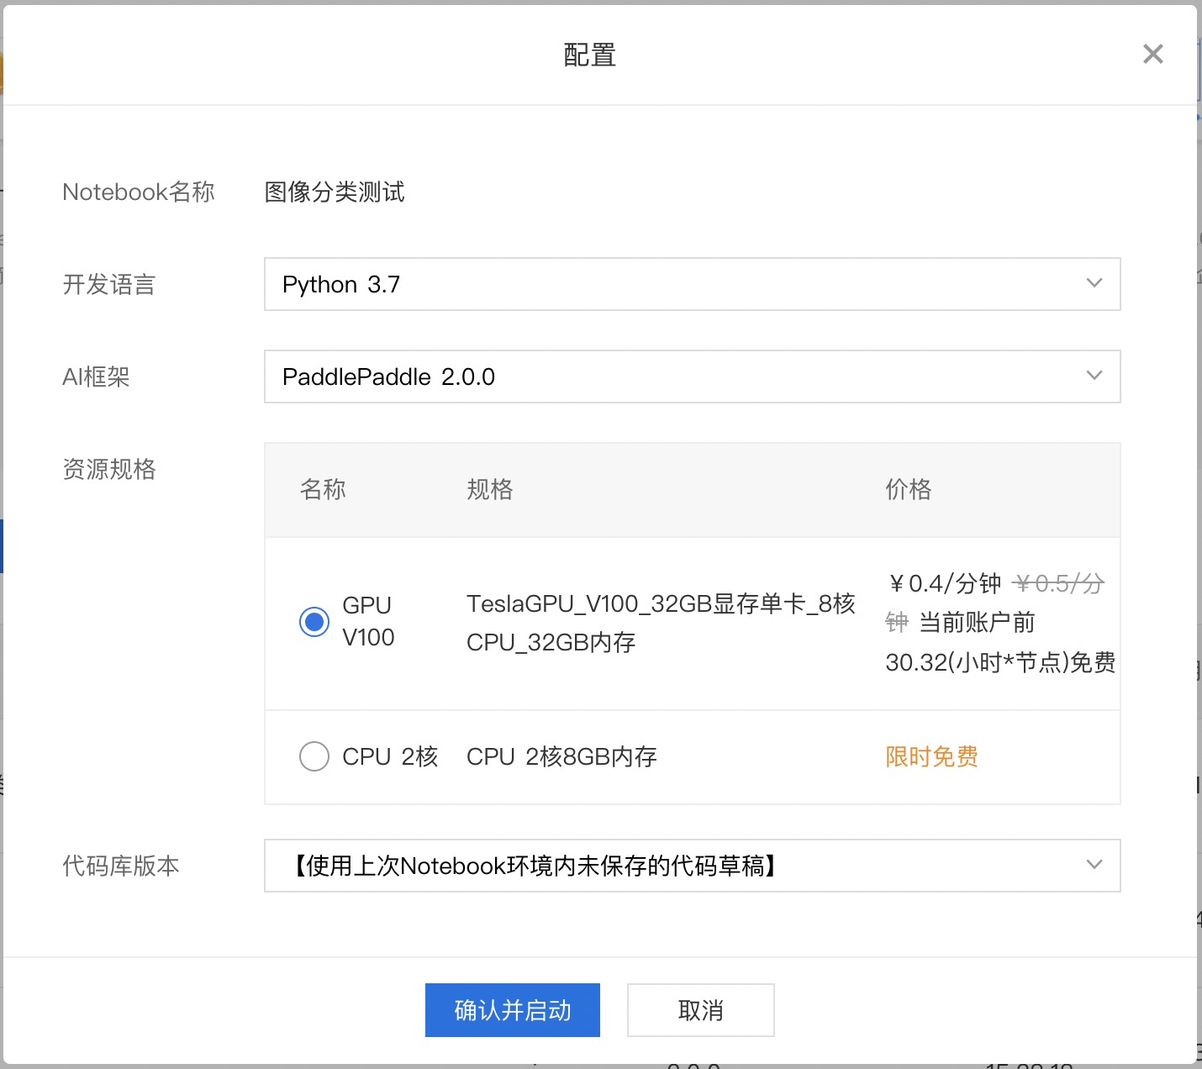This screenshot has height=1069, width=1202.
Task: Open the 代码库版本 dropdown
Action: click(x=692, y=866)
